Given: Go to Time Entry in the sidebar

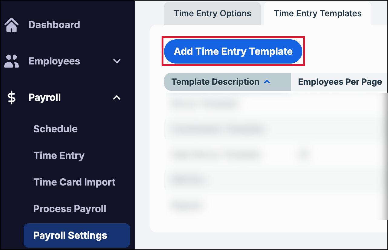Looking at the screenshot, I should (x=59, y=156).
